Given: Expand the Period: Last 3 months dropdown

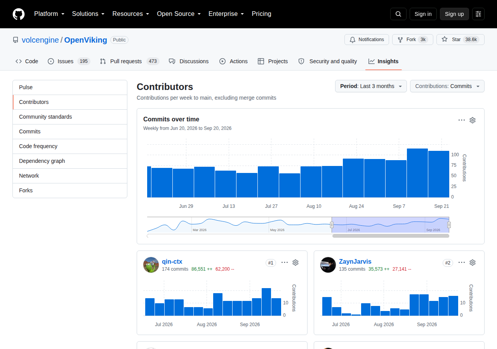Looking at the screenshot, I should pyautogui.click(x=371, y=86).
